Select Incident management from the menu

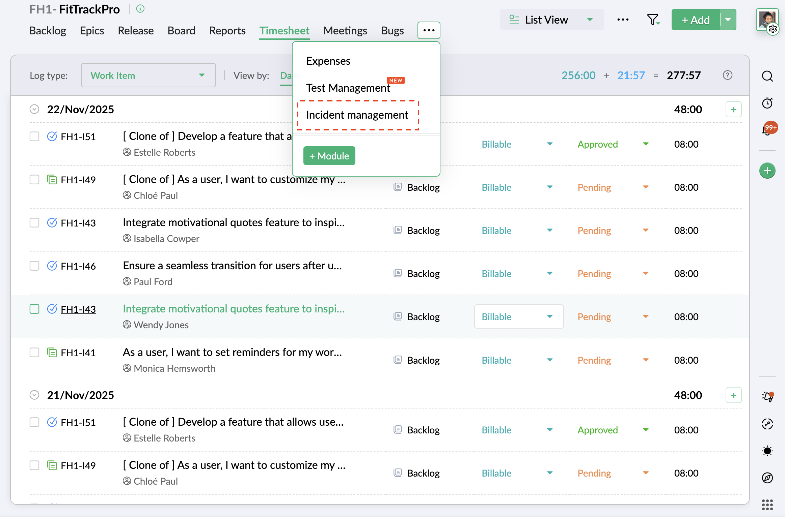point(357,115)
